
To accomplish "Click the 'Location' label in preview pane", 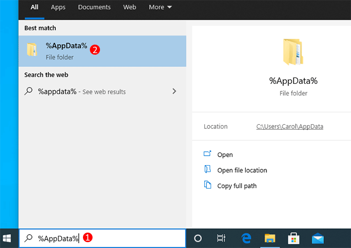I will pos(215,126).
